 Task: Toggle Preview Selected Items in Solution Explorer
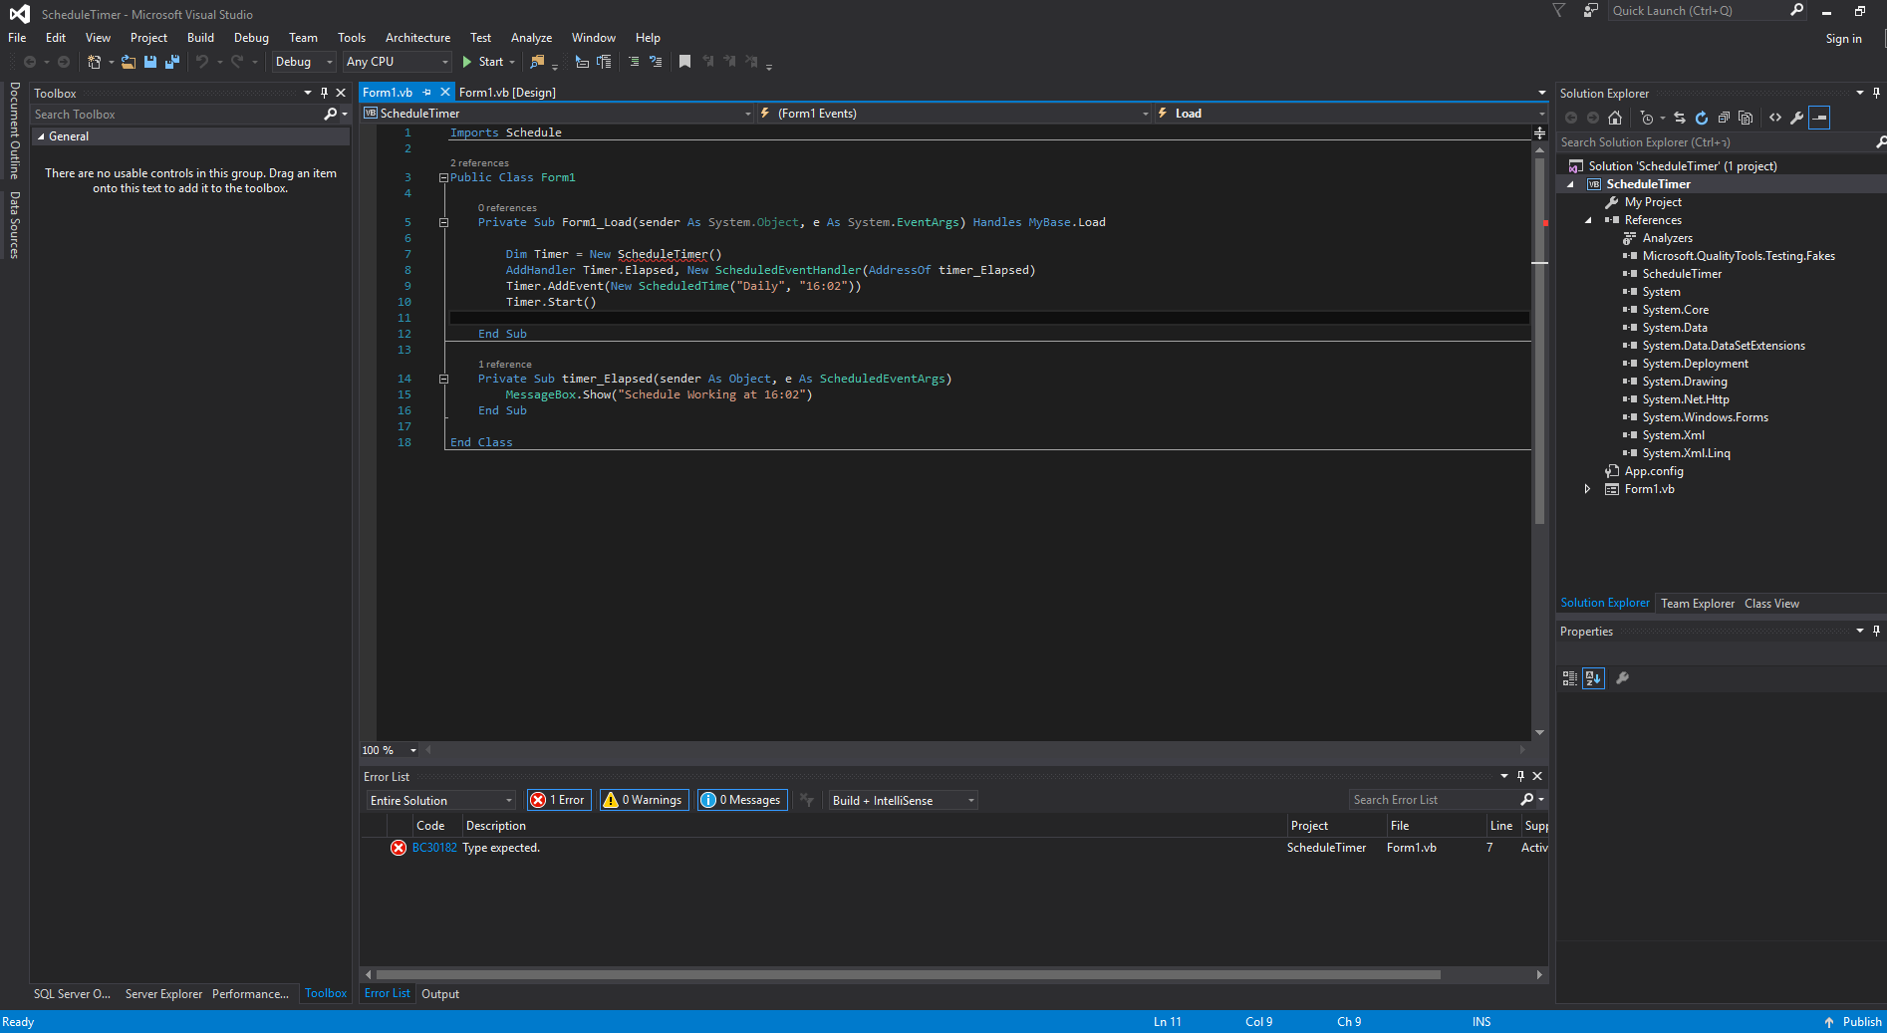[x=1819, y=118]
